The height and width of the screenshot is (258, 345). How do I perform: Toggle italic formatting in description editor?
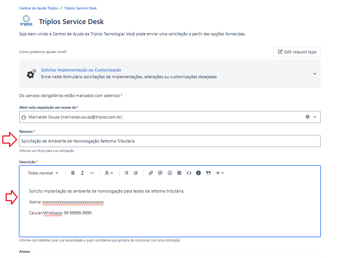(82, 173)
